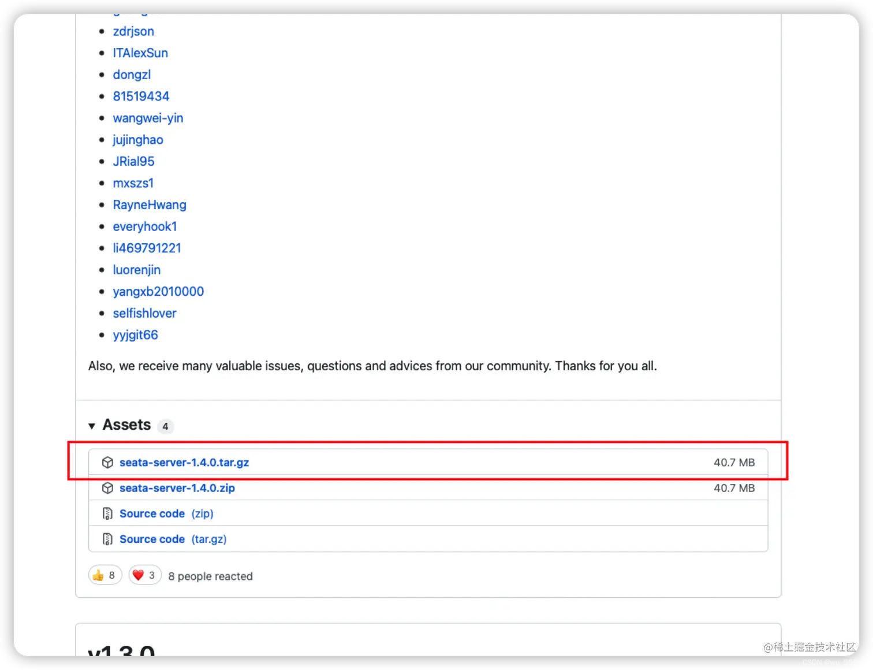Click file icon beside Source code (tar.gz)
This screenshot has height=670, width=873.
pyautogui.click(x=107, y=539)
